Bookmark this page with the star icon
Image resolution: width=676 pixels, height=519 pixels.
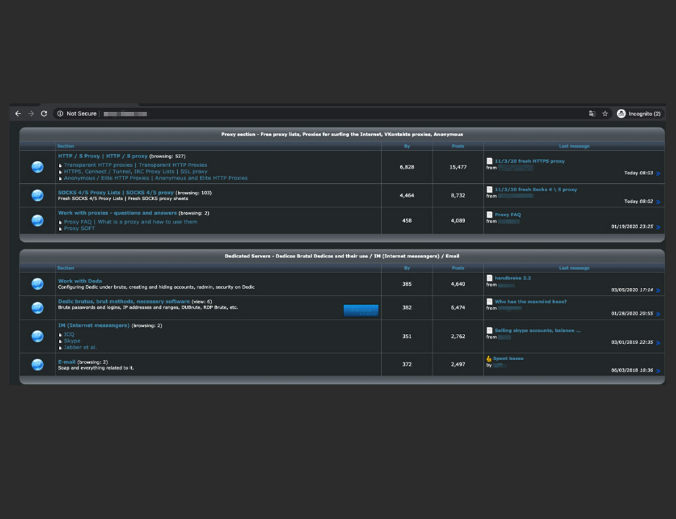(605, 114)
